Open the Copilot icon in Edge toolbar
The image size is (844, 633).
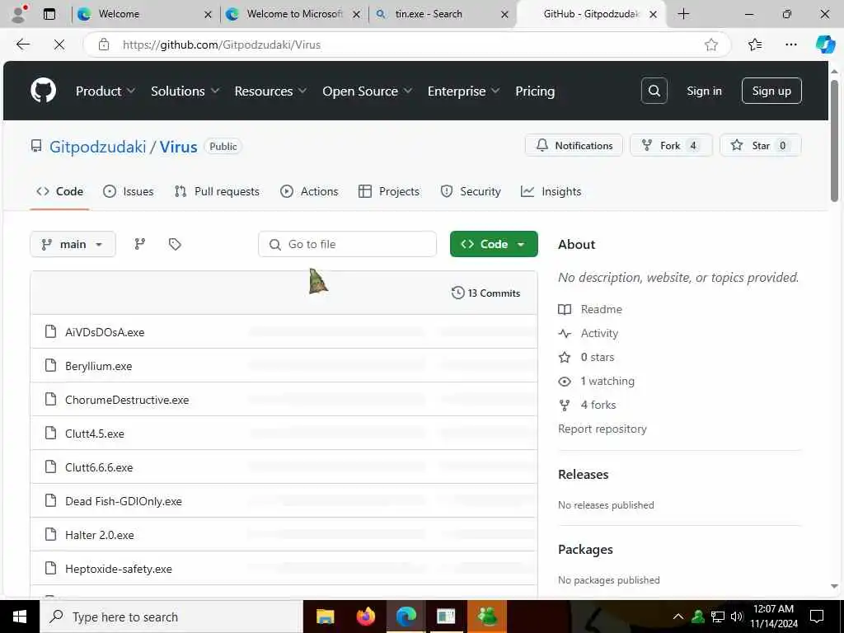click(x=825, y=45)
